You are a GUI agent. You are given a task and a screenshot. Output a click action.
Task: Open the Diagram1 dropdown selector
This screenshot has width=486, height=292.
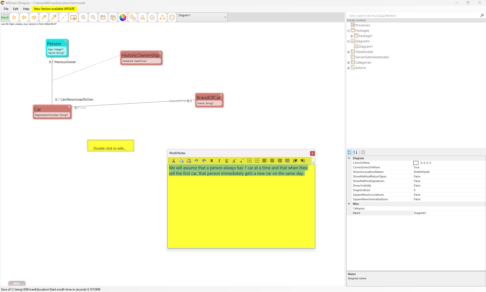(225, 17)
